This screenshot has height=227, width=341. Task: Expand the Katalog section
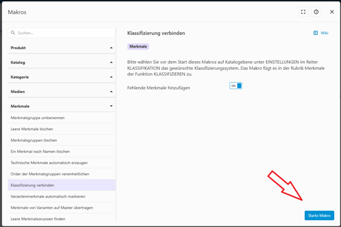(x=62, y=62)
